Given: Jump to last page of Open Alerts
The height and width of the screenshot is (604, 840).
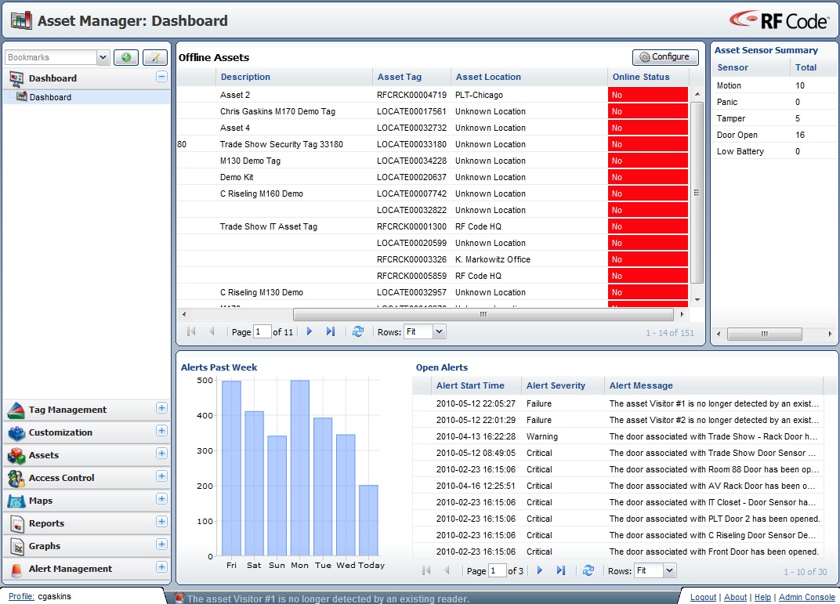Looking at the screenshot, I should click(x=561, y=571).
